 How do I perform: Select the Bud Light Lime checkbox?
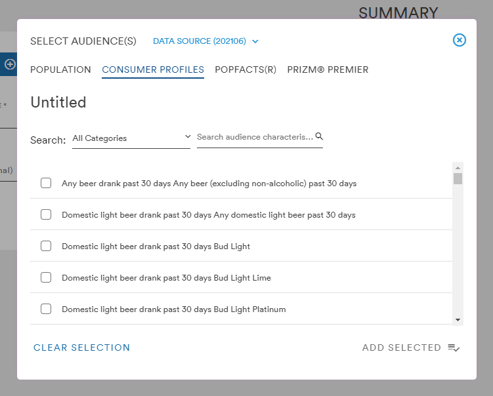coord(46,277)
